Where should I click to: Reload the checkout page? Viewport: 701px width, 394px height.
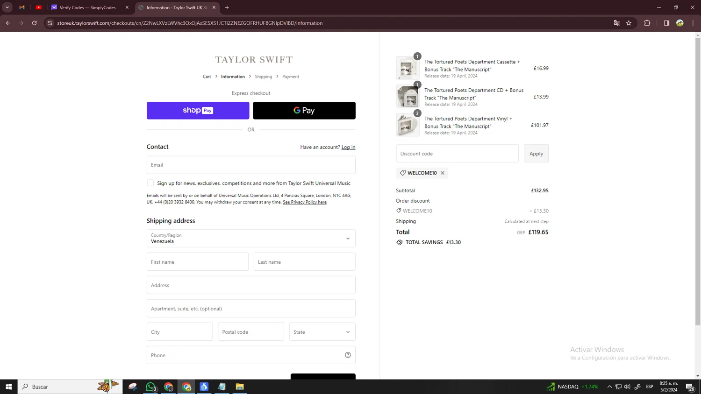tap(34, 23)
